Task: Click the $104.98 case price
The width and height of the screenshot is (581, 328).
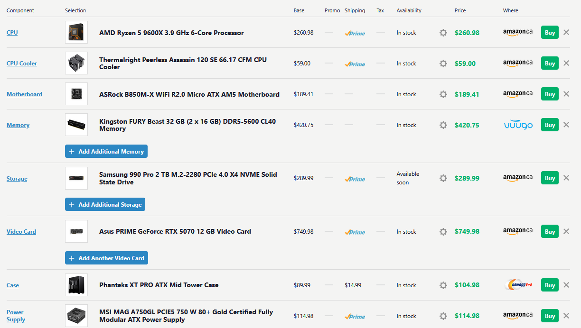Action: pyautogui.click(x=467, y=285)
